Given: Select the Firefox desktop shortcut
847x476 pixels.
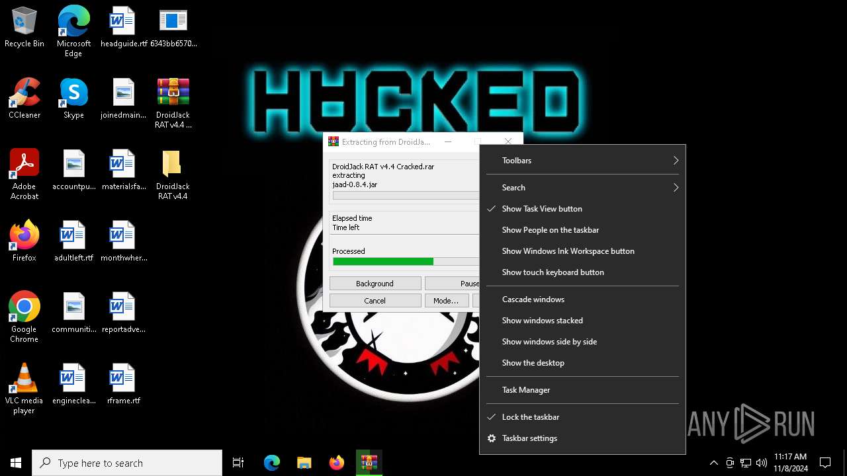Looking at the screenshot, I should [24, 241].
